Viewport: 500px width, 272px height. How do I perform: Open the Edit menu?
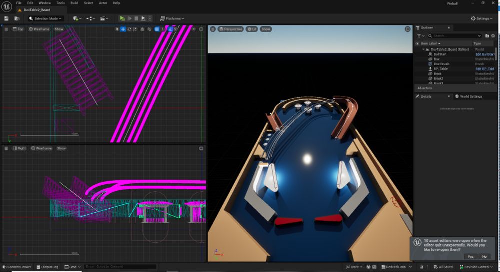coord(30,3)
